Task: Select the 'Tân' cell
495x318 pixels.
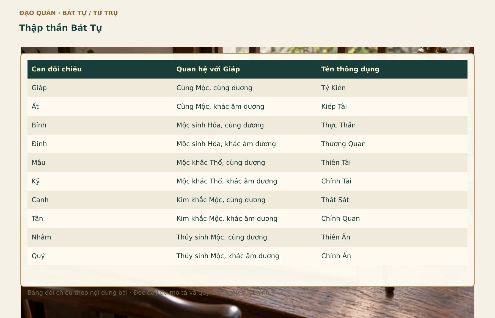Action: 100,219
